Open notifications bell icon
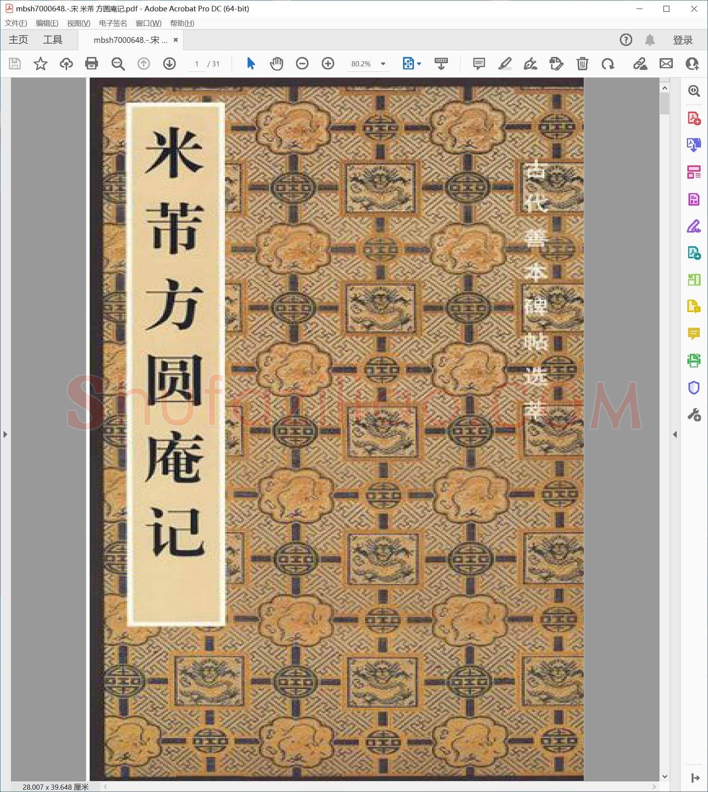This screenshot has width=708, height=792. click(x=650, y=40)
